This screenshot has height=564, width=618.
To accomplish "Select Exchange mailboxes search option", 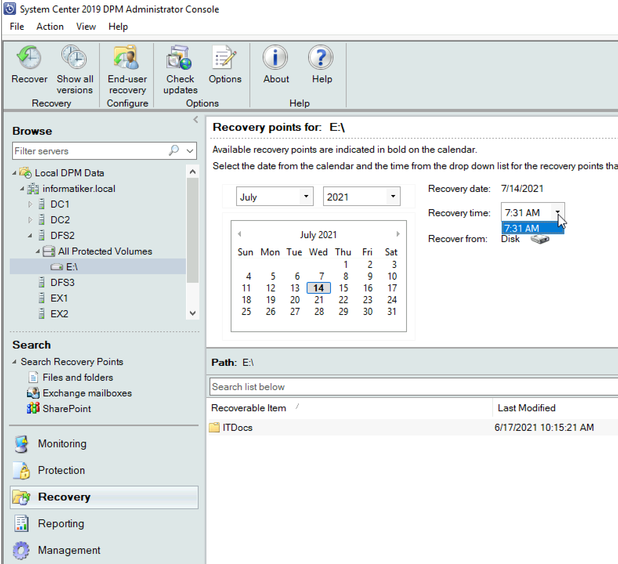I will click(x=87, y=393).
